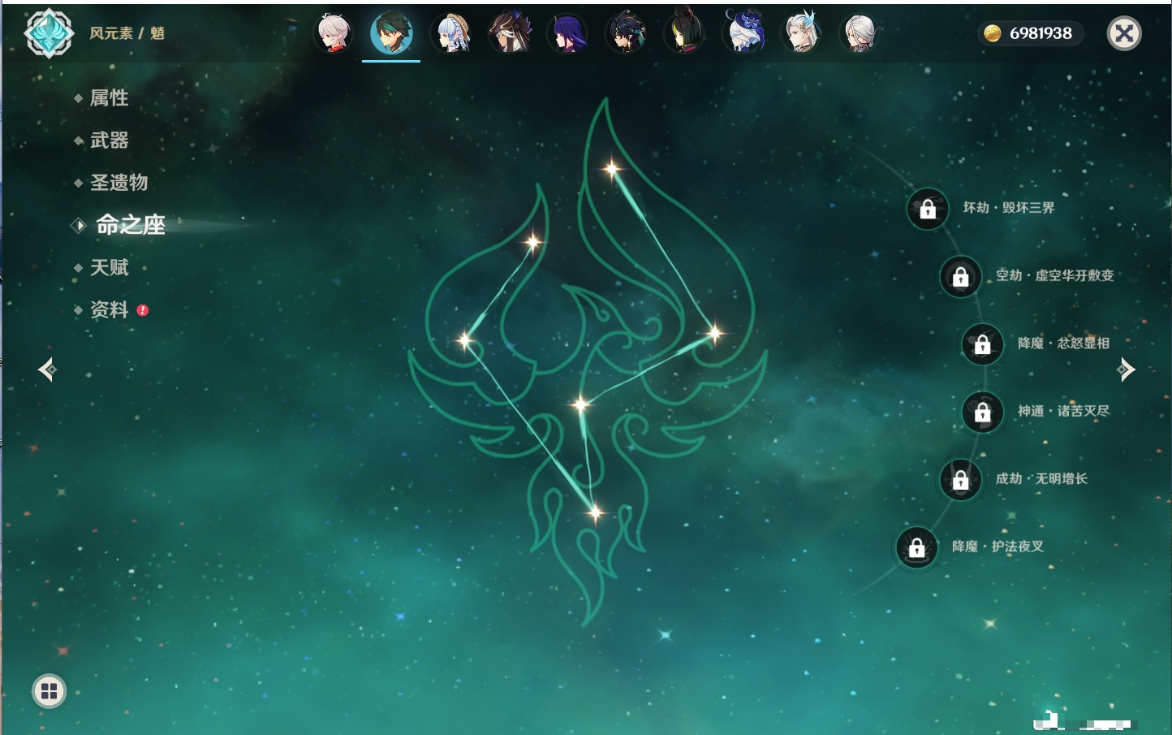
Task: Click the 神通·诸苦灭尽 constellation label
Action: click(x=1064, y=411)
